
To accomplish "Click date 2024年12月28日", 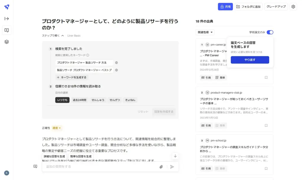I will (x=209, y=70).
